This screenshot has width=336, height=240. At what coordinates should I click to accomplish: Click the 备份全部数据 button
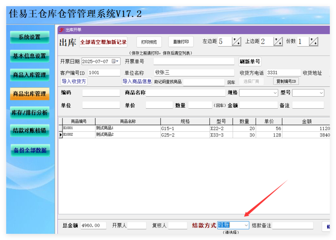30,150
